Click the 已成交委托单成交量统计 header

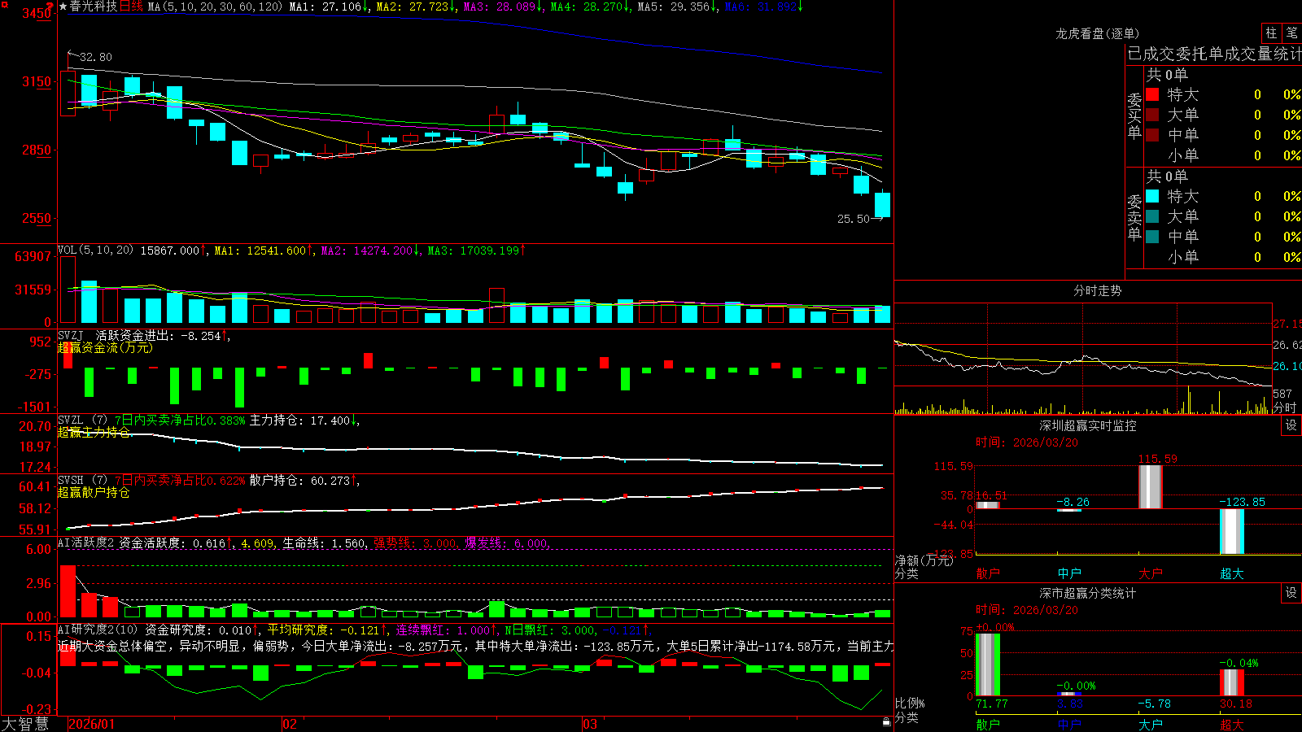(1214, 54)
